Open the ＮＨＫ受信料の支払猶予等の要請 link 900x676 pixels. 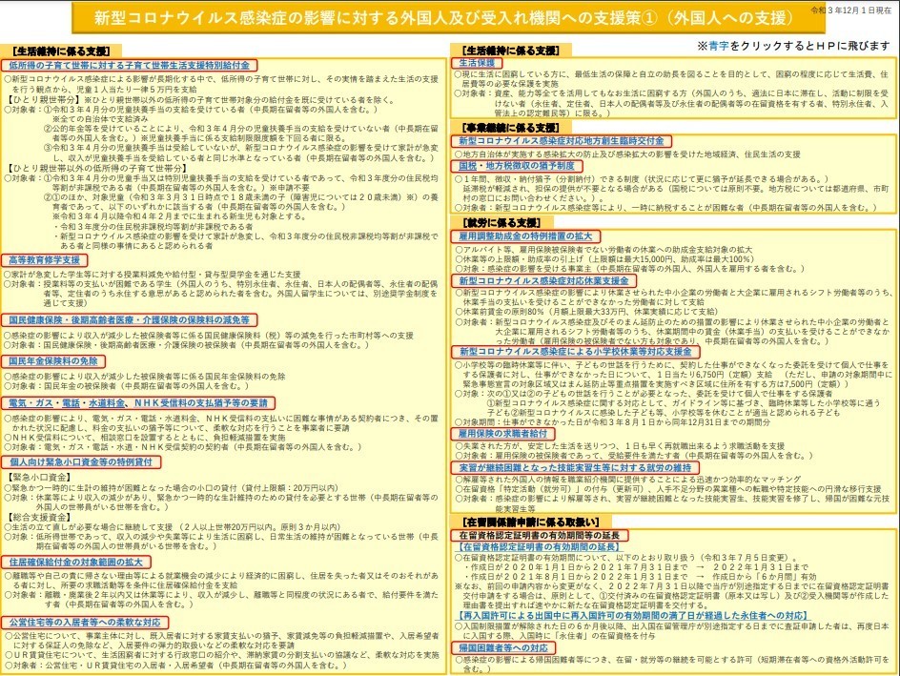201,403
